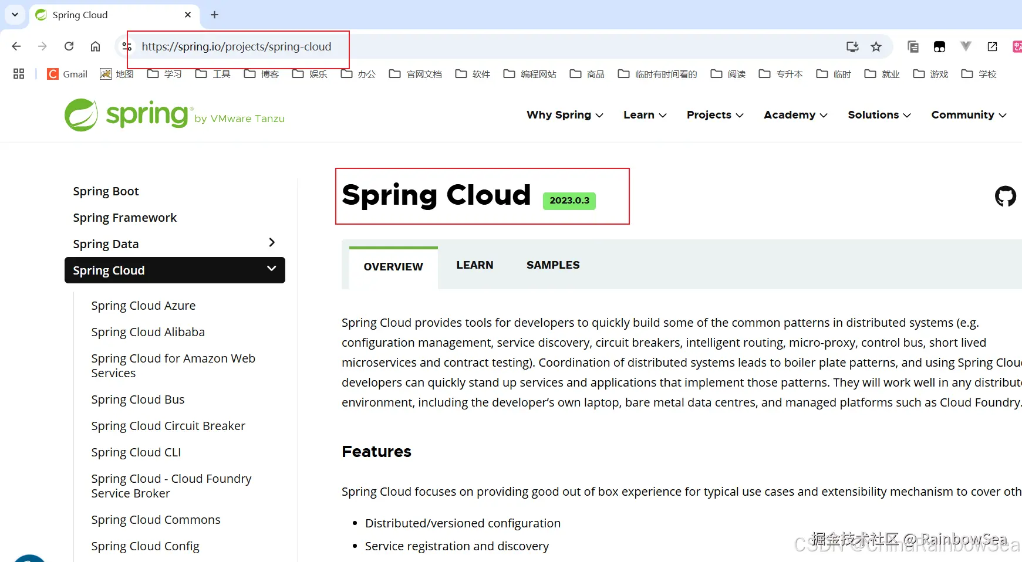Expand Academy navigation menu
Viewport: 1022px width, 562px height.
(795, 115)
